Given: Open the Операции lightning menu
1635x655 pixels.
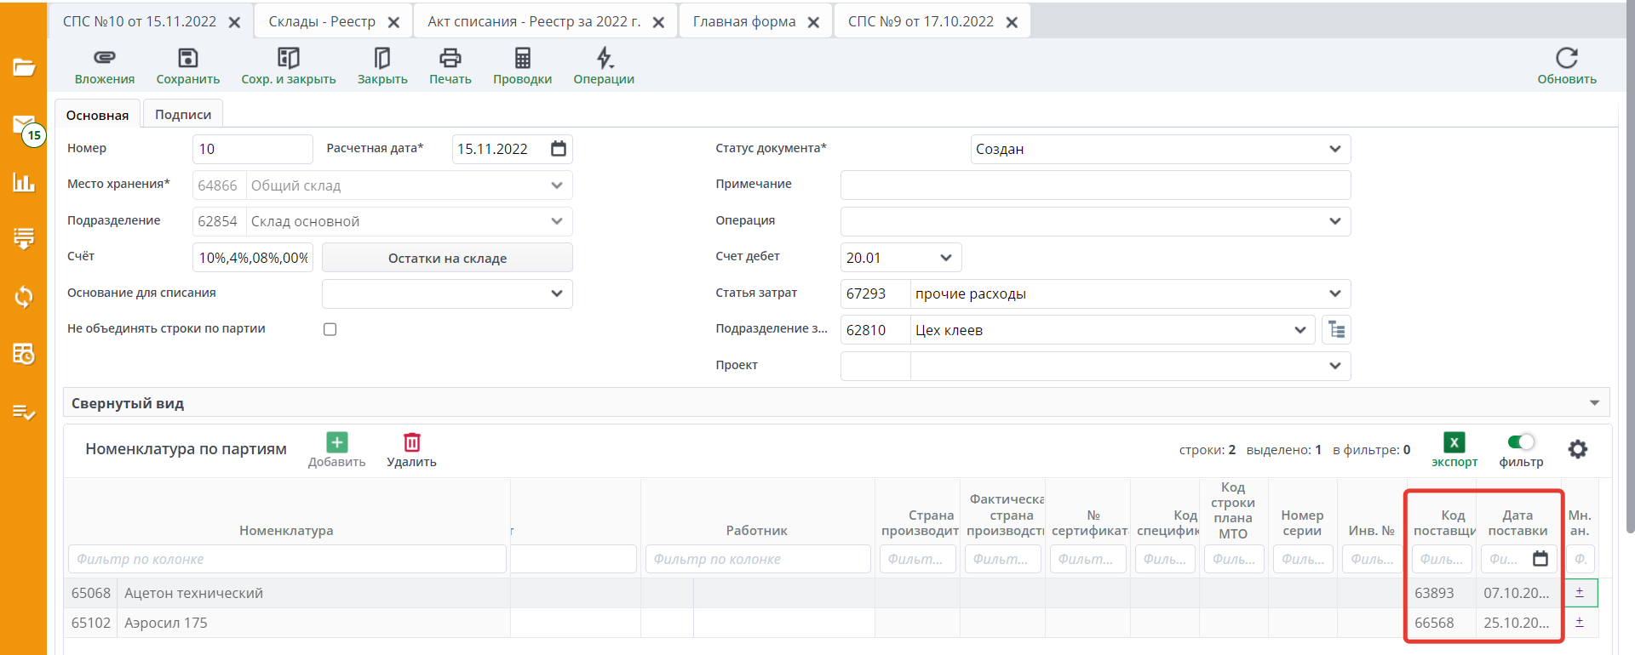Looking at the screenshot, I should coord(604,58).
